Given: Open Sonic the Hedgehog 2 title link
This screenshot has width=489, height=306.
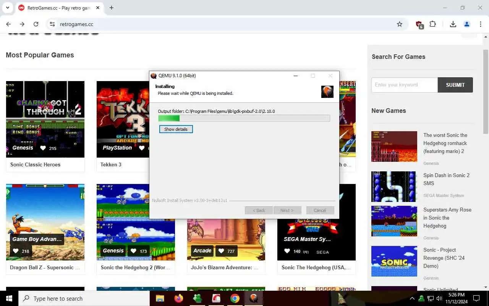Looking at the screenshot, I should [x=136, y=267].
